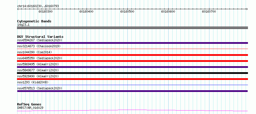Select the black nsv5849677 variant bar

click(x=132, y=73)
